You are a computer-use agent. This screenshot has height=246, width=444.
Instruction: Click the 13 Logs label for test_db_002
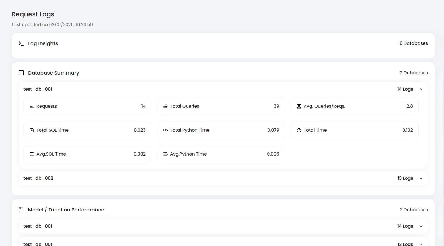click(405, 178)
